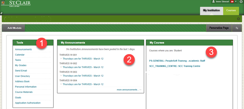The height and width of the screenshot is (109, 244).
Task: Open the My Grades tool link
Action: (21, 65)
